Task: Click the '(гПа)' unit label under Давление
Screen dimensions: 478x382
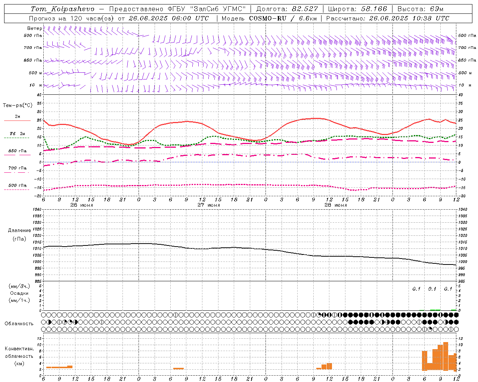Action: pos(19,239)
